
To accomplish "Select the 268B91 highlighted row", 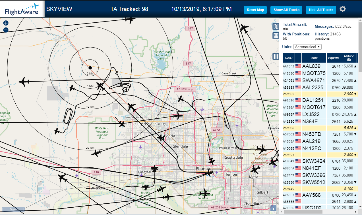I will pos(320,155).
